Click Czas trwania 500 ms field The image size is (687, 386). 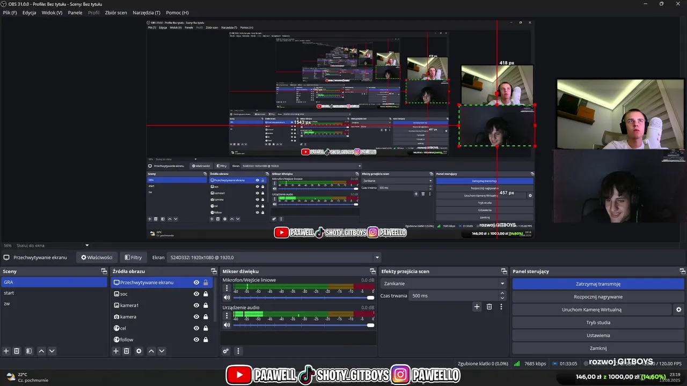[454, 296]
